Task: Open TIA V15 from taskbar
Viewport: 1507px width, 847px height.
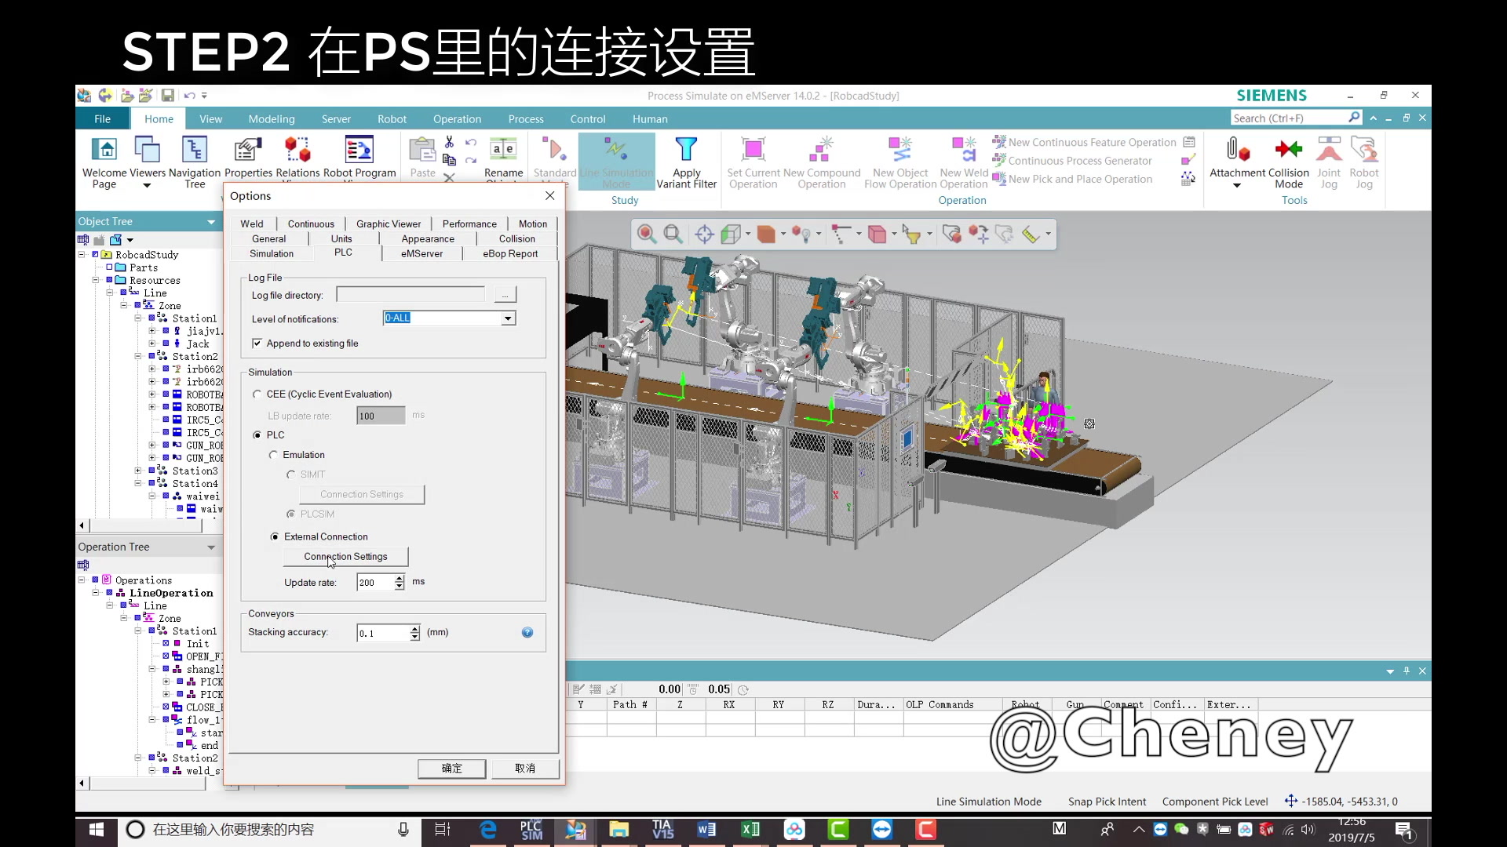Action: coord(662,830)
